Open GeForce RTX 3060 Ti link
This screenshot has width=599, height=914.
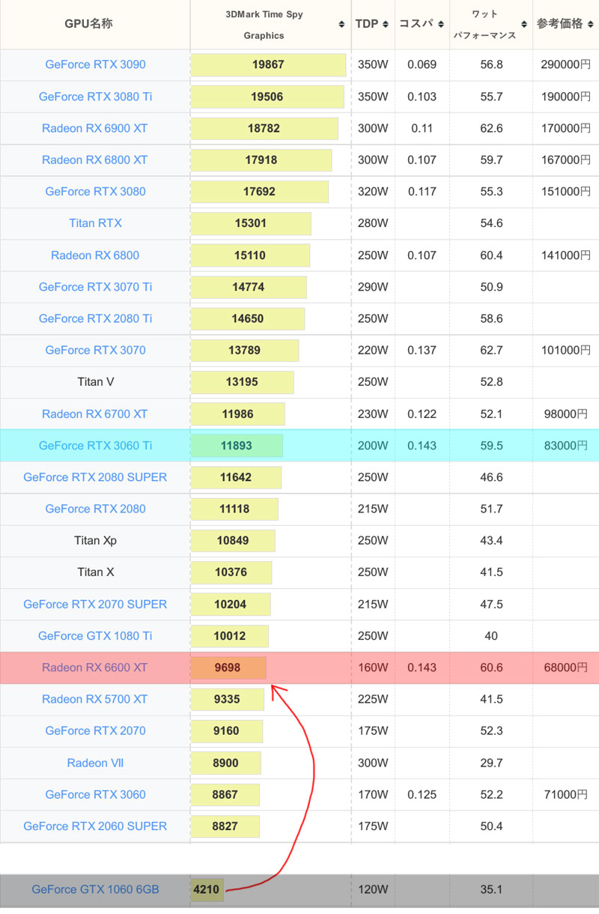pyautogui.click(x=95, y=445)
